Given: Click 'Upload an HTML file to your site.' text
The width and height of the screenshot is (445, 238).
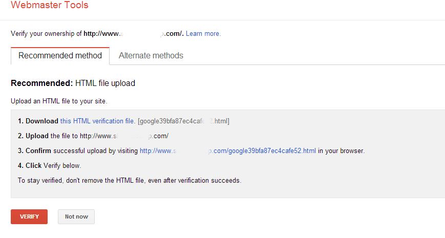Looking at the screenshot, I should [59, 101].
